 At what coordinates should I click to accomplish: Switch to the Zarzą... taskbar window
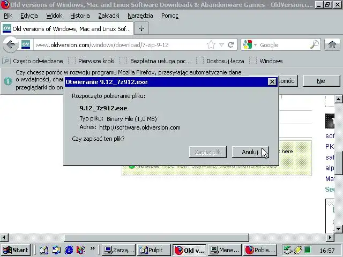click(119, 250)
